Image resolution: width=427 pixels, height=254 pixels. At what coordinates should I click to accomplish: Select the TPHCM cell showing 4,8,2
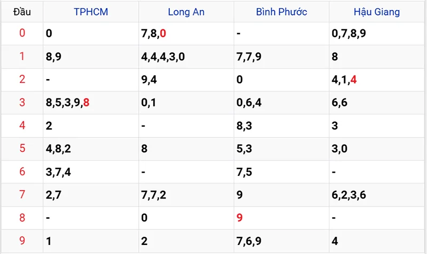point(58,149)
